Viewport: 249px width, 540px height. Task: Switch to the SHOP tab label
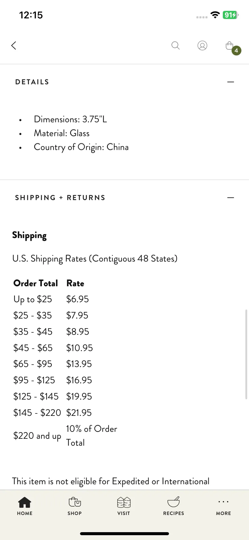(75, 513)
